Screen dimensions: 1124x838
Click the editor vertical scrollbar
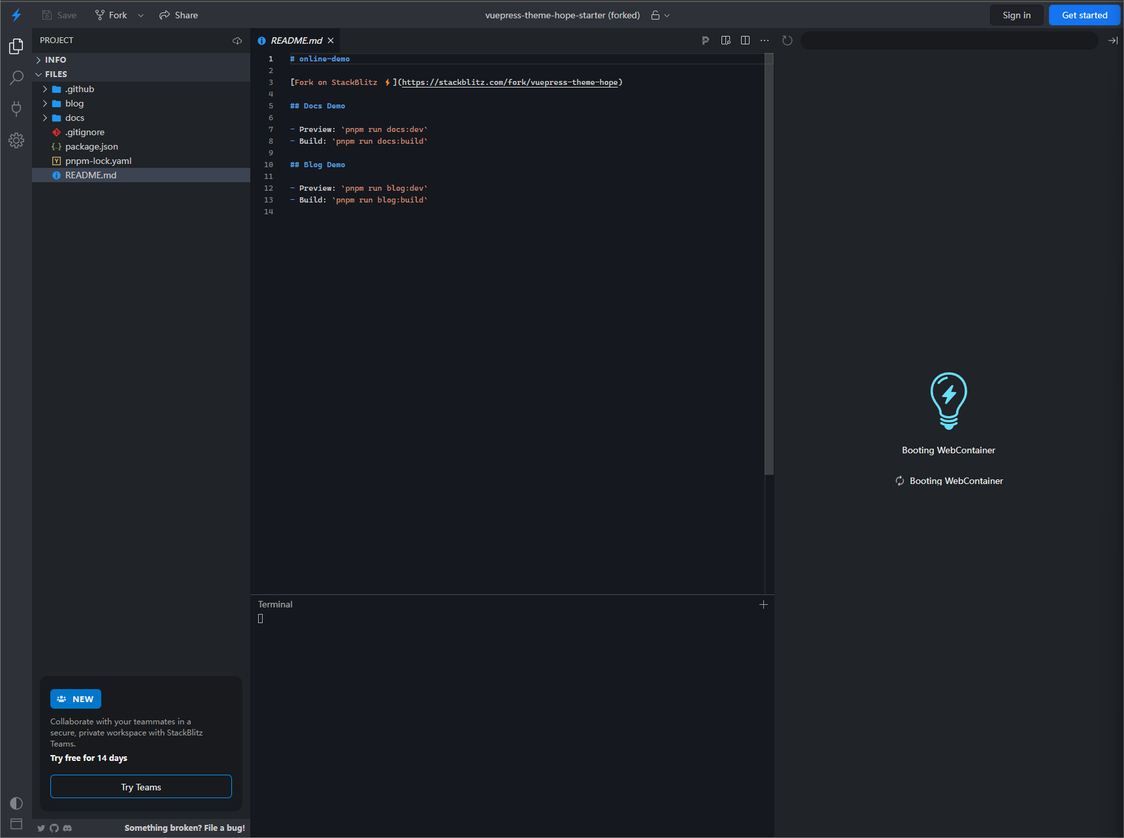click(769, 265)
